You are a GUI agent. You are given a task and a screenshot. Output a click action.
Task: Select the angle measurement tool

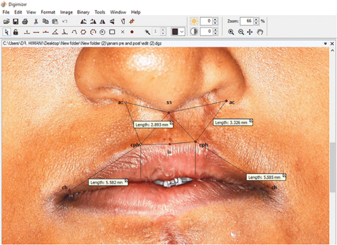(x=55, y=32)
